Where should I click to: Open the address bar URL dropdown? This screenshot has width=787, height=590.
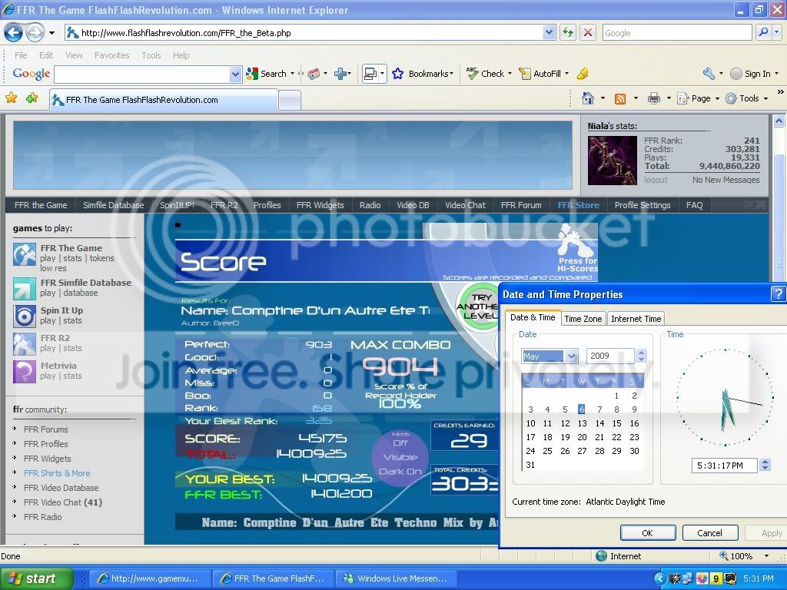point(549,32)
